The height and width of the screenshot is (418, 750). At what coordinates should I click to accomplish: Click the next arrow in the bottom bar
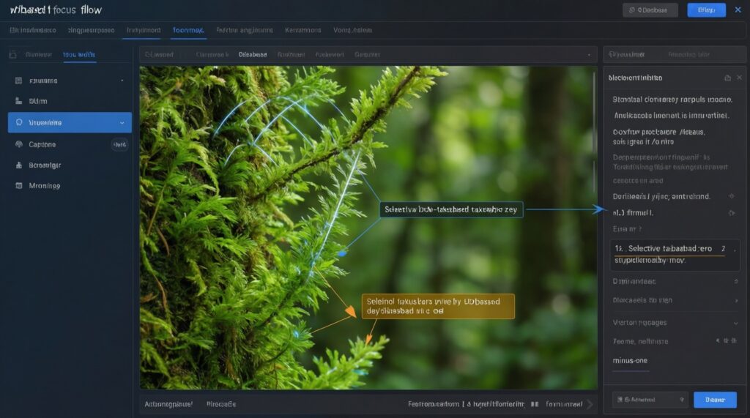(x=590, y=403)
